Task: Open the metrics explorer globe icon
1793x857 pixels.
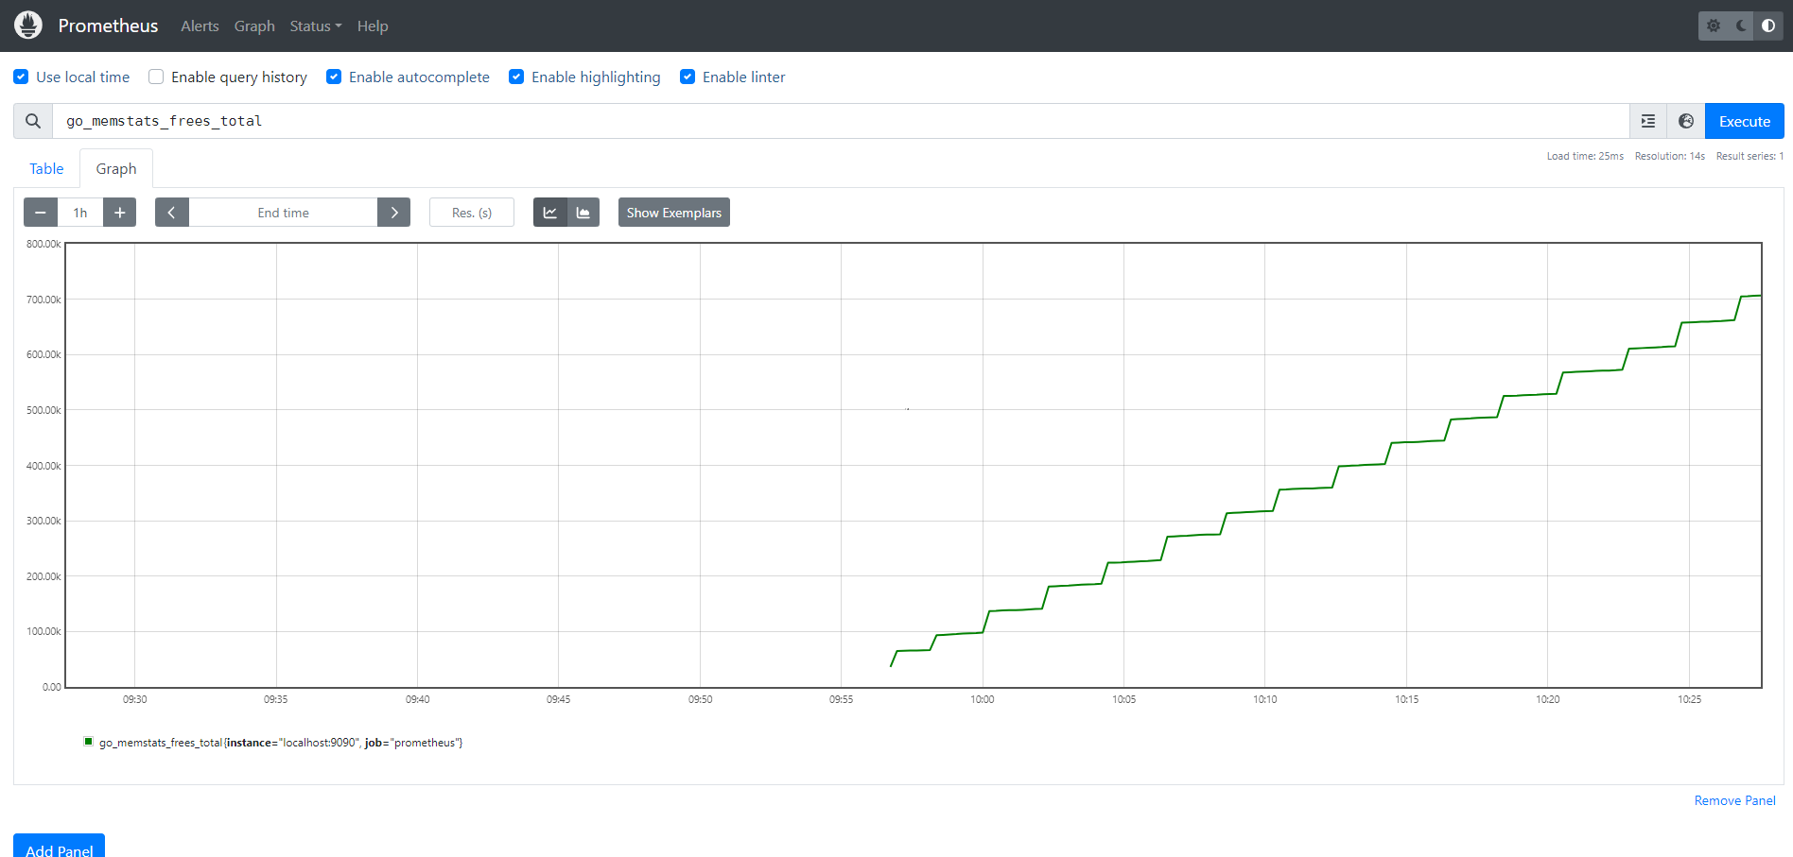Action: [1686, 121]
